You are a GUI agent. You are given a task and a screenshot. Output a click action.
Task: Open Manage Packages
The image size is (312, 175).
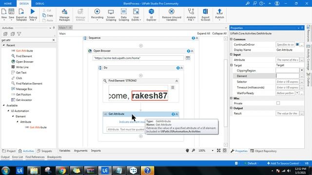tap(64, 15)
